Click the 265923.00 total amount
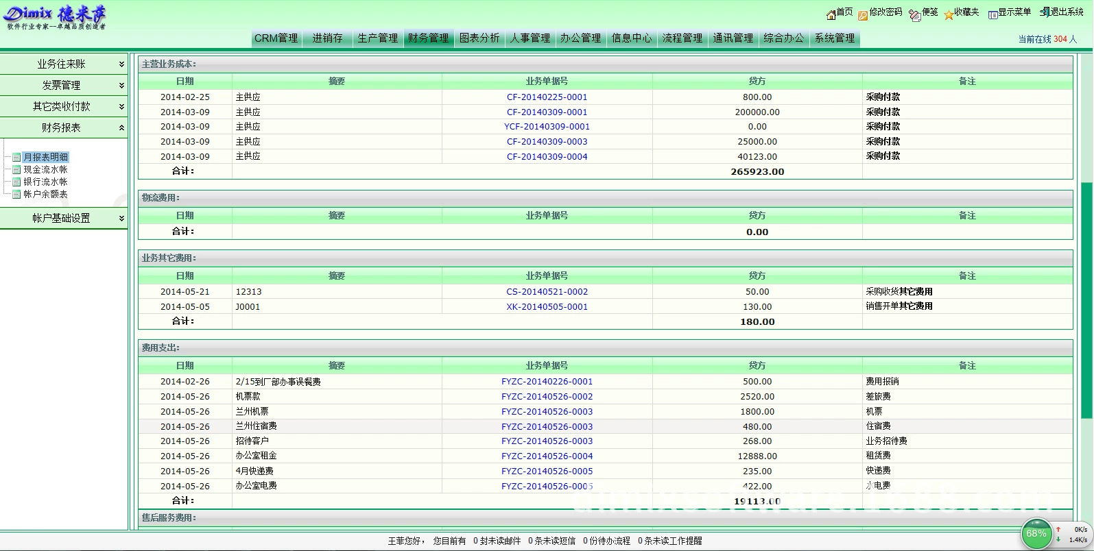 click(757, 172)
